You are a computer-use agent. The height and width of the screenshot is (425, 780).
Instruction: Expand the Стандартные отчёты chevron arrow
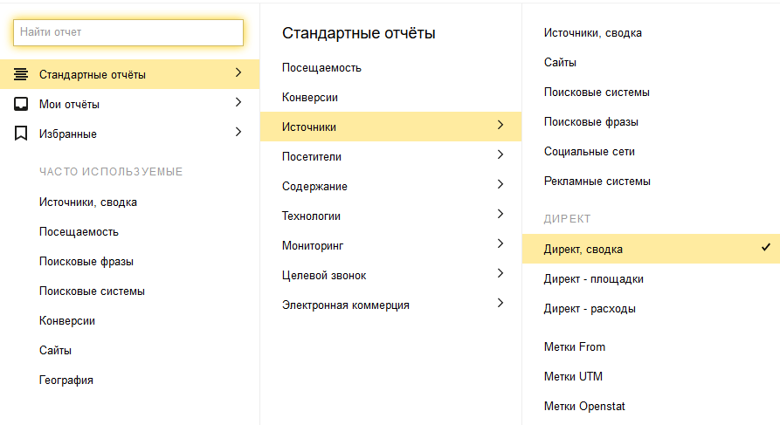(x=238, y=73)
